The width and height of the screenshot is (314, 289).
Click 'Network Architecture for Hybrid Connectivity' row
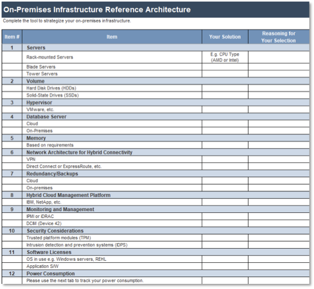(x=156, y=152)
